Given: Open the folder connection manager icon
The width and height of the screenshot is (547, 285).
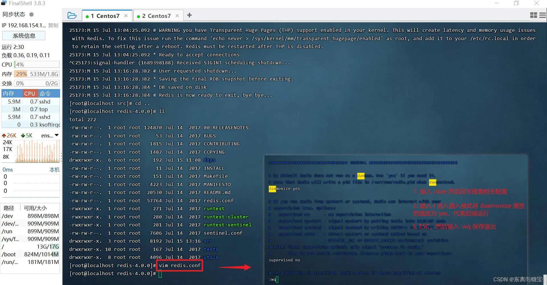Looking at the screenshot, I should pyautogui.click(x=72, y=15).
